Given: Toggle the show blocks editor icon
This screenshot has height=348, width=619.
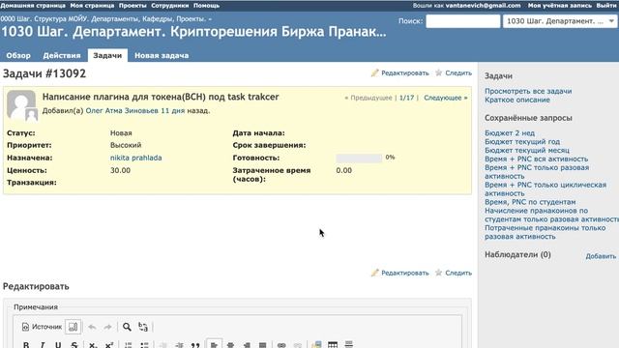Looking at the screenshot, I should click(74, 327).
